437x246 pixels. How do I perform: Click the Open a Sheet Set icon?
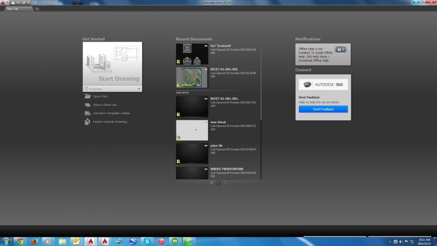87,105
